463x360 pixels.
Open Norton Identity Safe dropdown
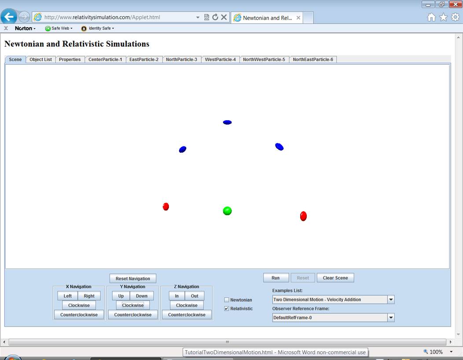pyautogui.click(x=98, y=28)
